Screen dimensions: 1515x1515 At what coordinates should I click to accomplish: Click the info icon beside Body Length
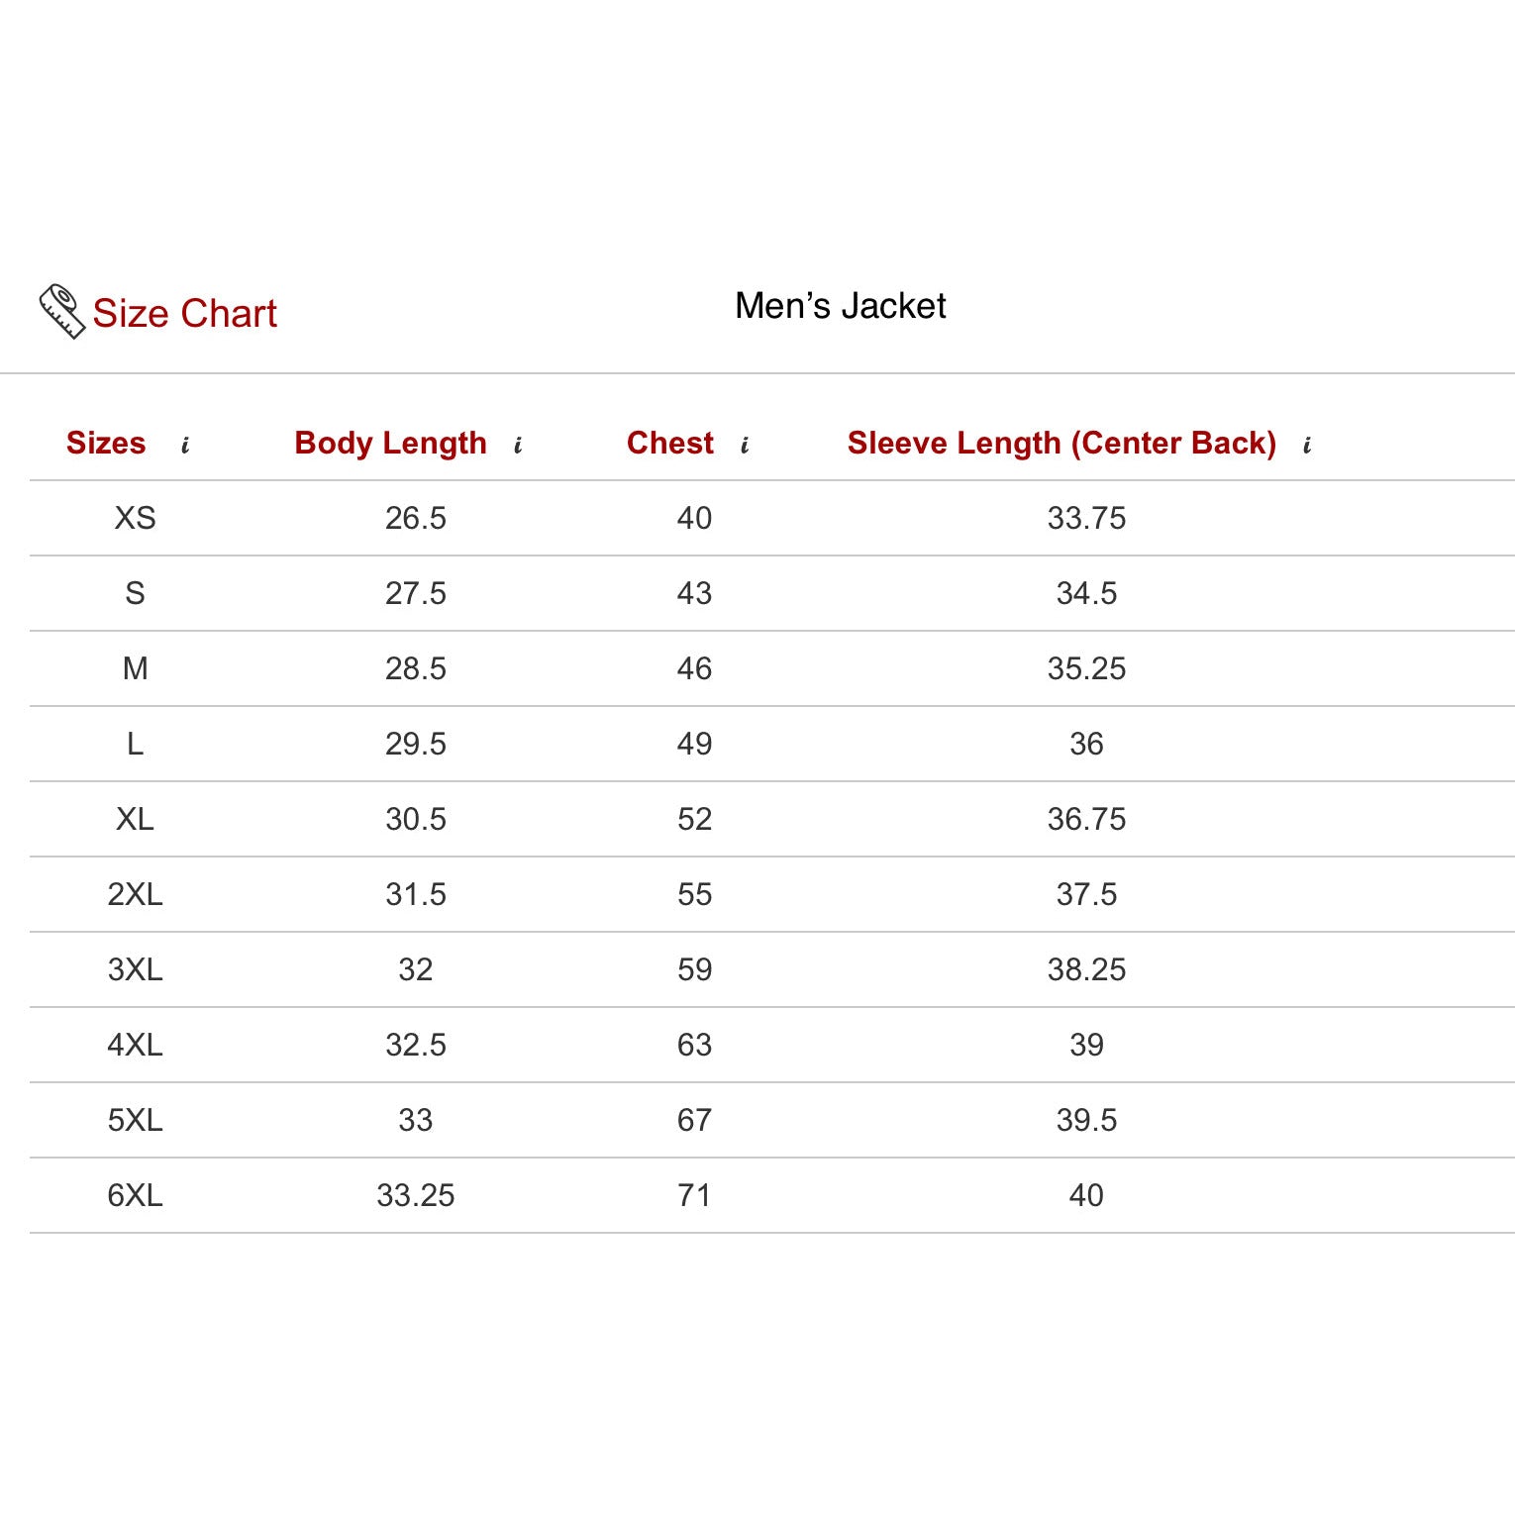point(518,446)
